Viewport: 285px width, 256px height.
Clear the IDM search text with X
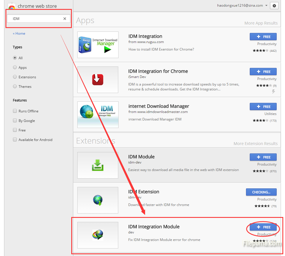[65, 19]
